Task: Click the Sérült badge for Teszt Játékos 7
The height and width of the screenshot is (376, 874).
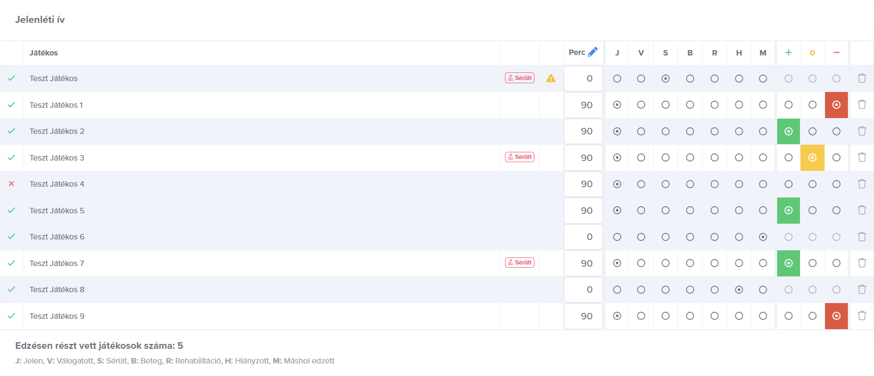Action: (520, 262)
